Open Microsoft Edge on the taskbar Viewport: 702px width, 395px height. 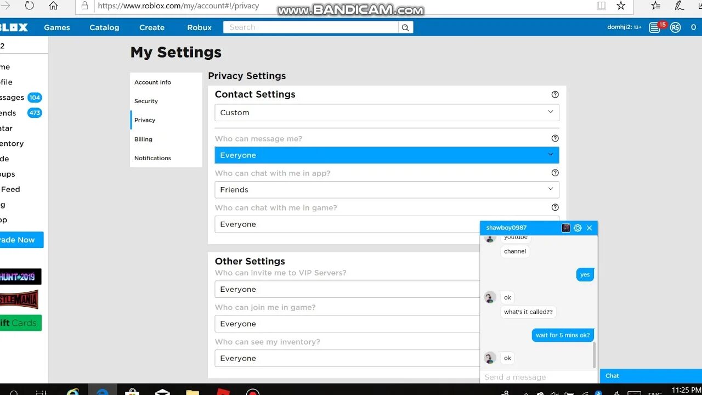(x=102, y=391)
